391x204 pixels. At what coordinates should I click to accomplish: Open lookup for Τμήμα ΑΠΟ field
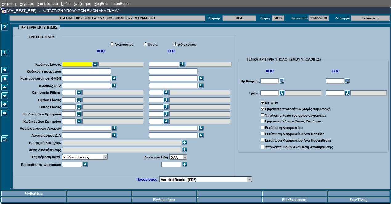(282, 93)
